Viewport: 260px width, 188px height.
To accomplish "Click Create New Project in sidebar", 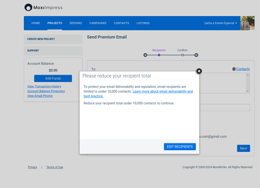I will pos(41,39).
